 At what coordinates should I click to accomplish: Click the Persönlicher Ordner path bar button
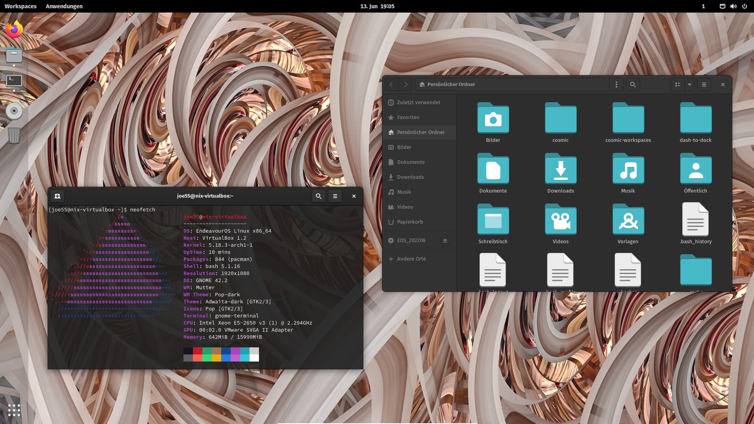447,84
